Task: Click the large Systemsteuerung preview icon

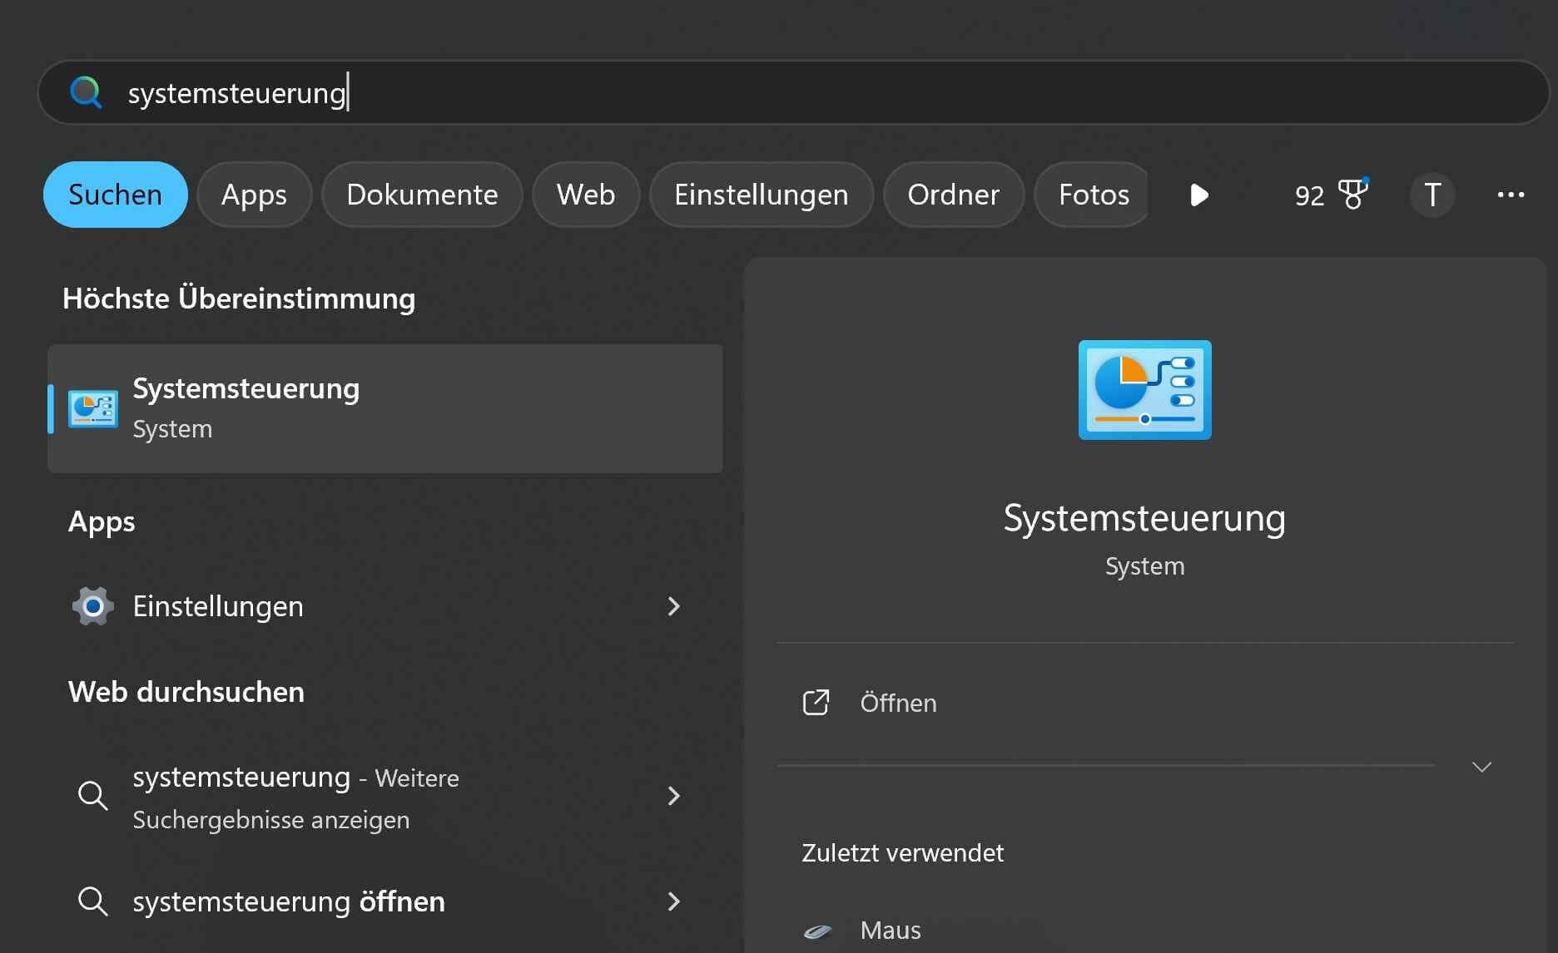Action: pos(1144,389)
